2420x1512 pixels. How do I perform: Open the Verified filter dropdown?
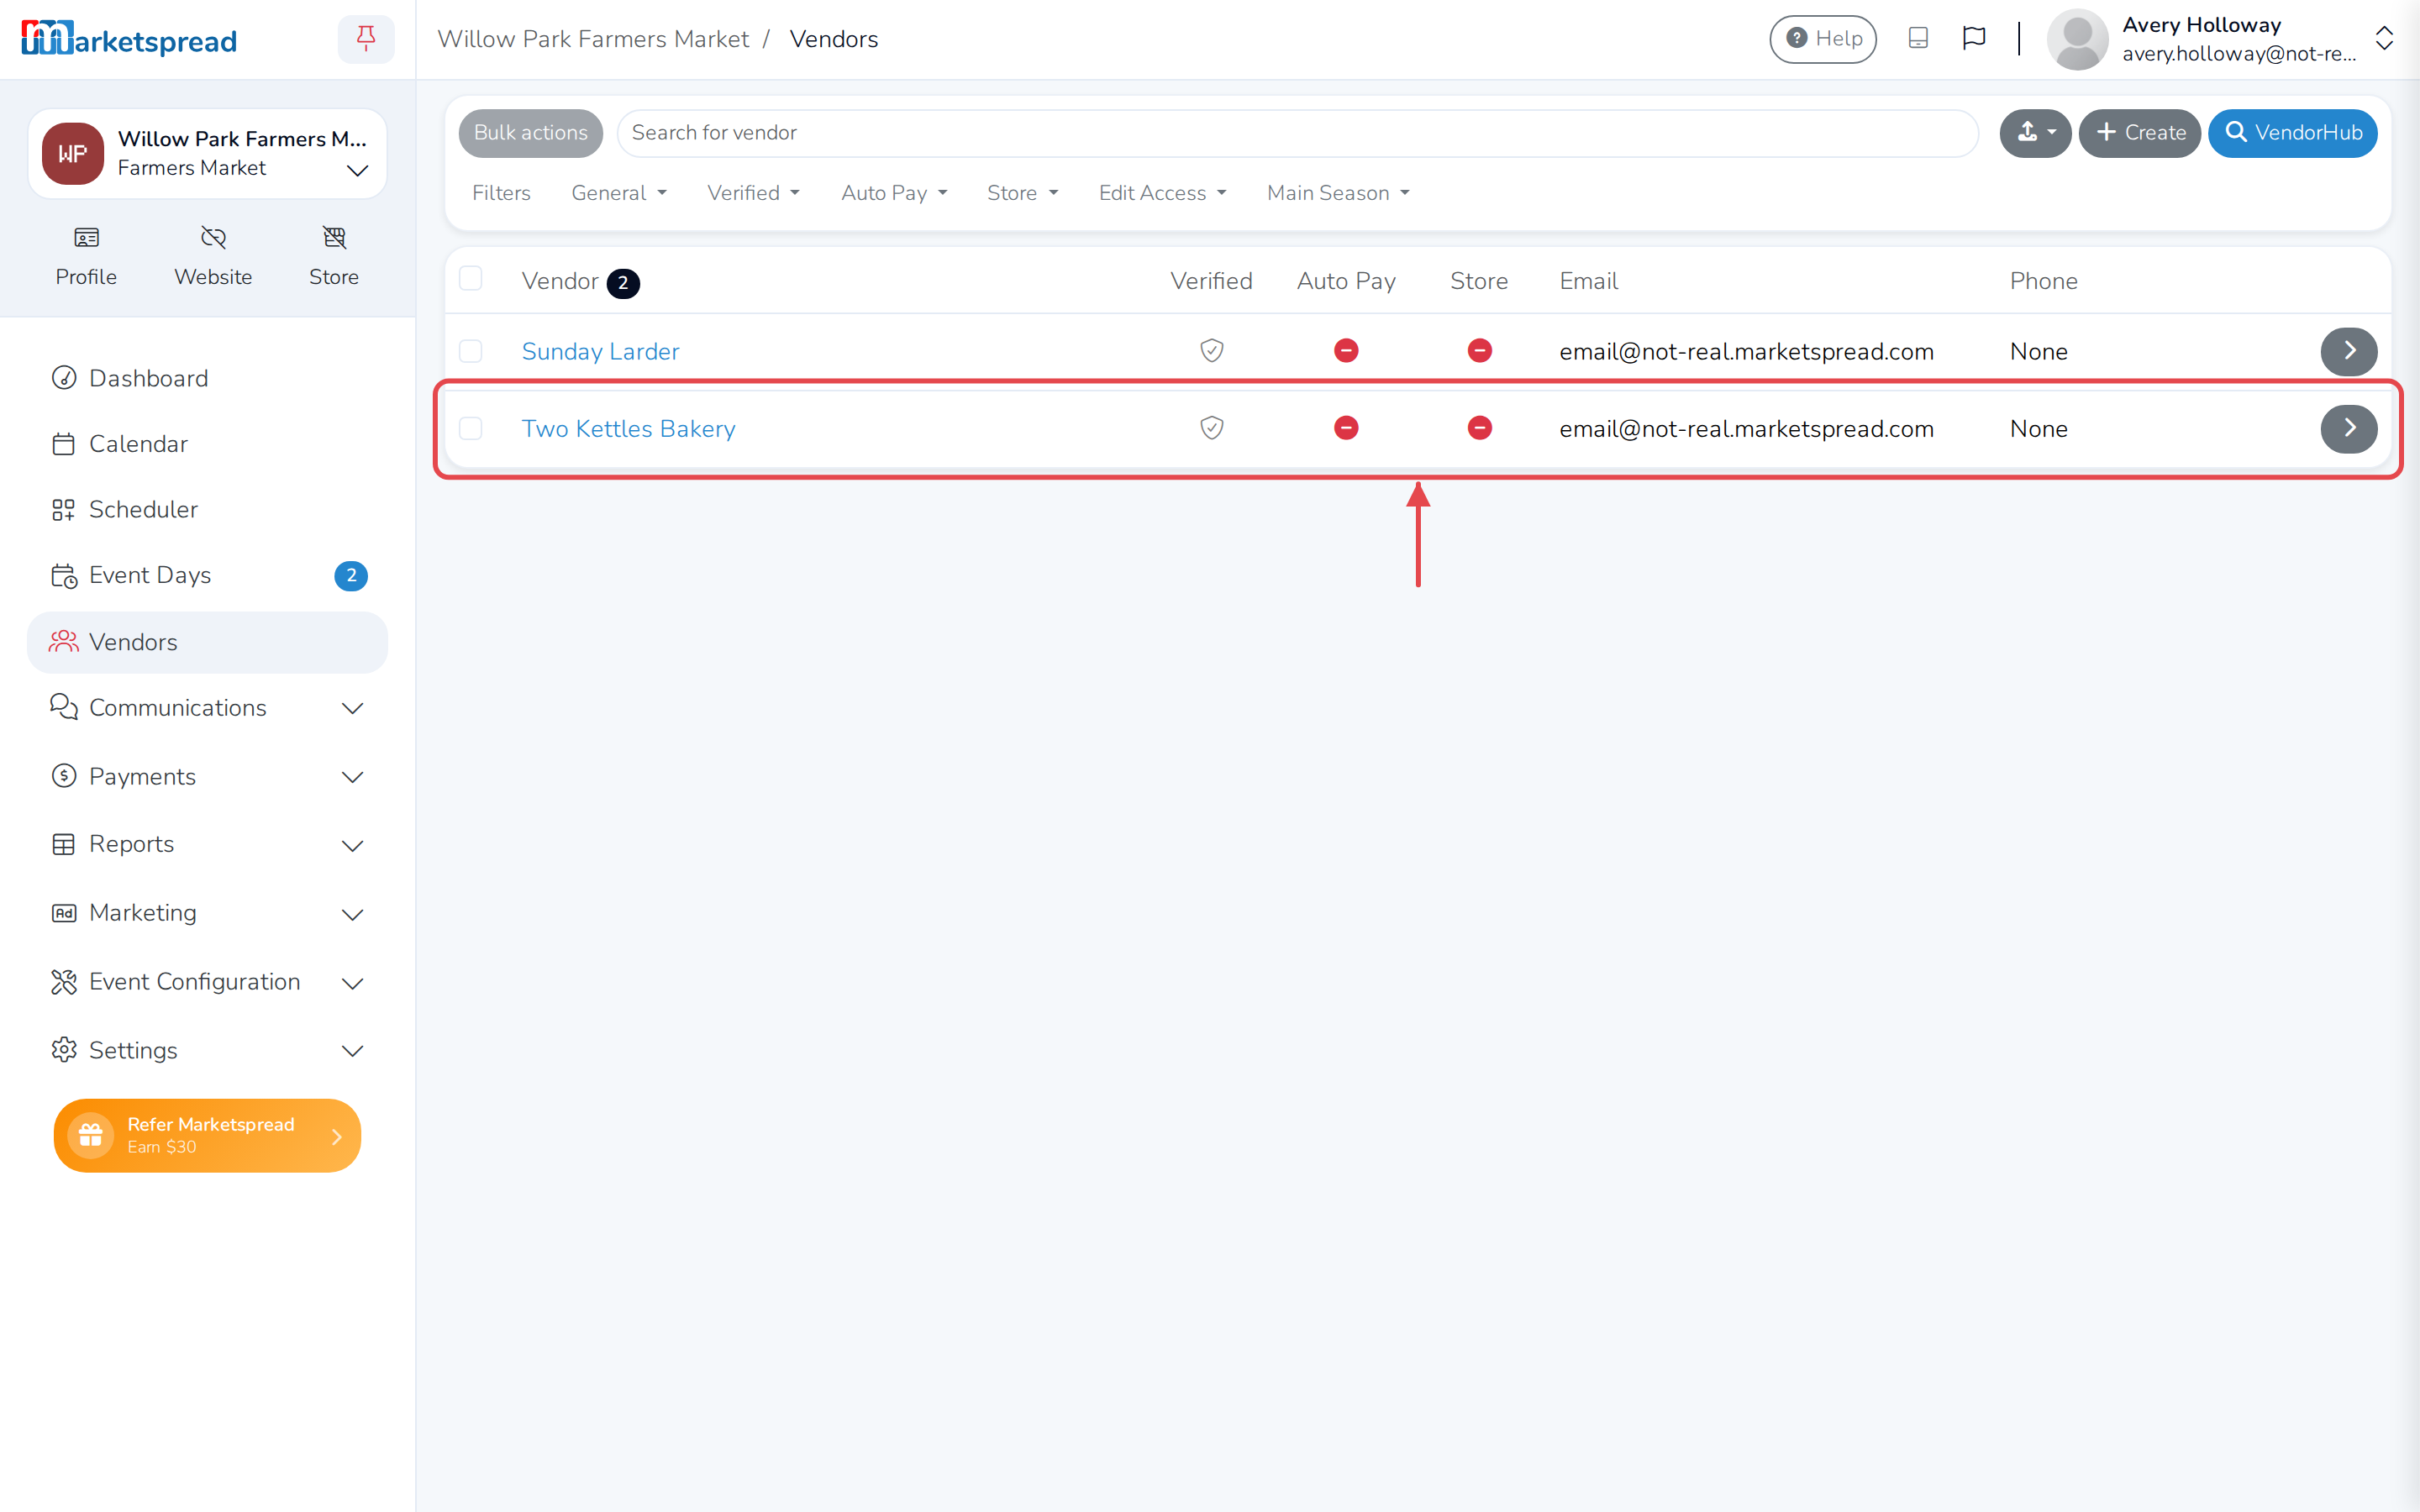[x=753, y=193]
